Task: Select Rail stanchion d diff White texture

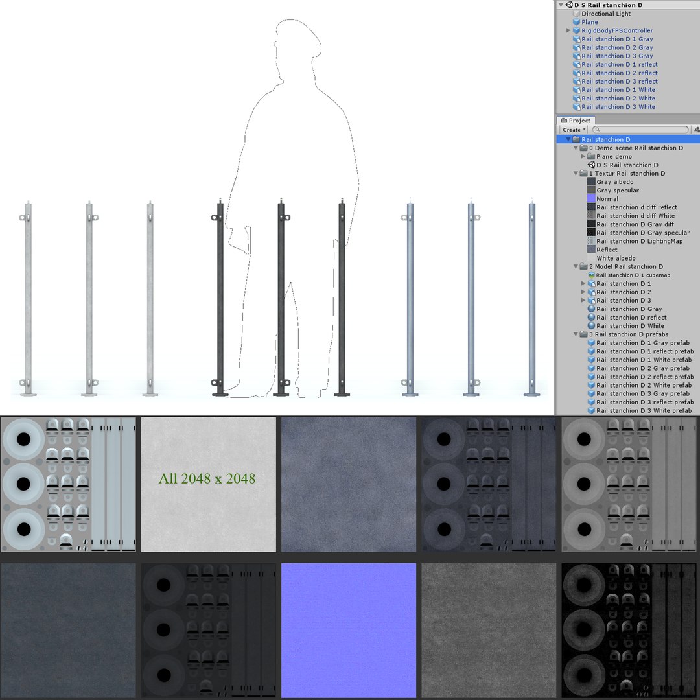Action: (x=635, y=216)
